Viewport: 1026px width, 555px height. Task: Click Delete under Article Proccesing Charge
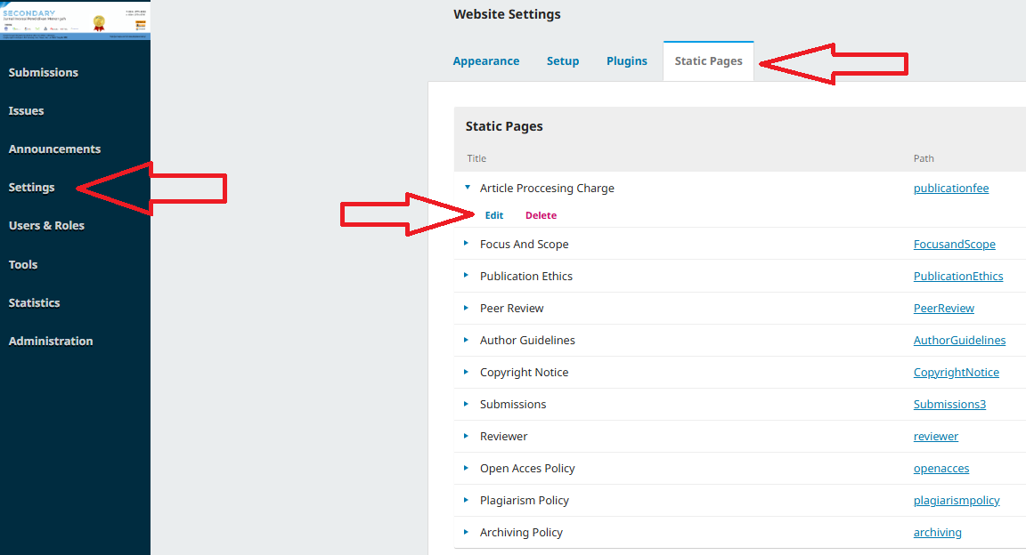coord(541,215)
